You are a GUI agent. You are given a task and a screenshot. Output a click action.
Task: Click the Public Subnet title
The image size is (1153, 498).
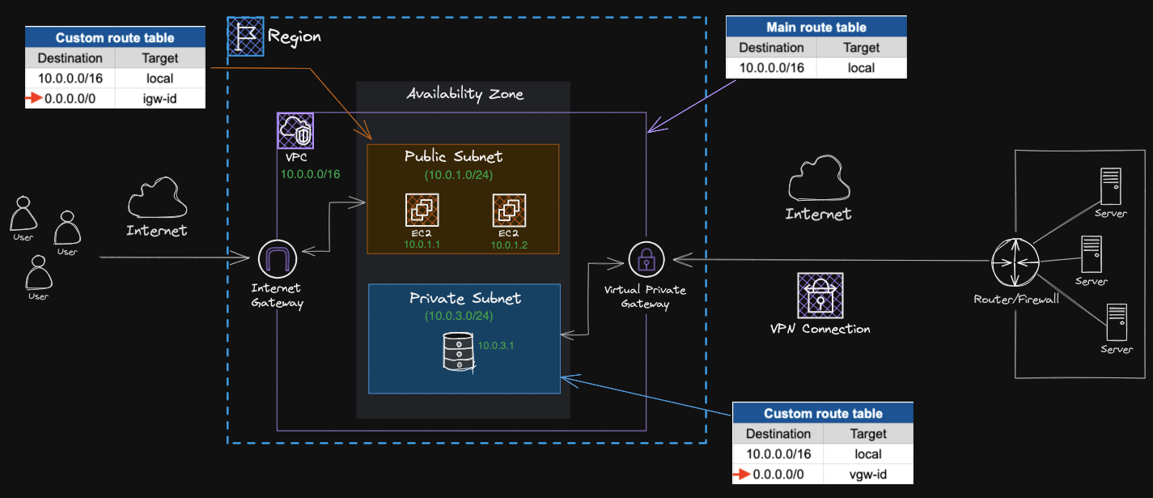[x=454, y=156]
